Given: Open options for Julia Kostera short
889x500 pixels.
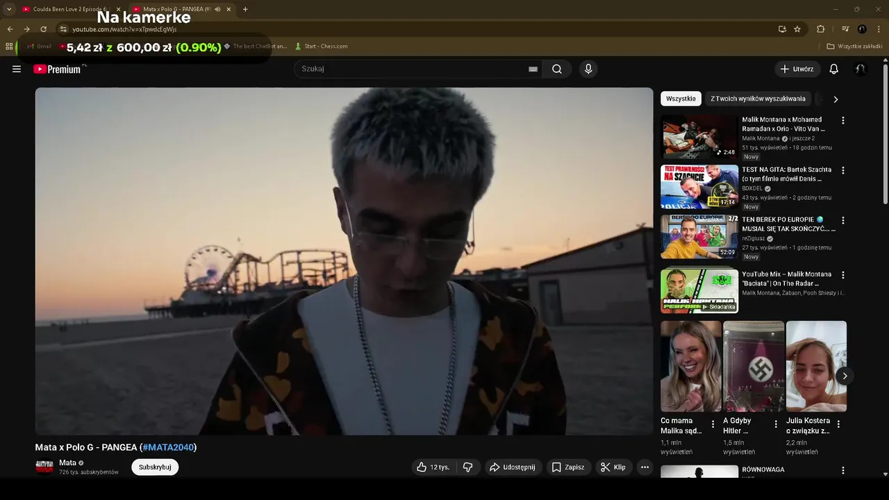Looking at the screenshot, I should click(838, 424).
